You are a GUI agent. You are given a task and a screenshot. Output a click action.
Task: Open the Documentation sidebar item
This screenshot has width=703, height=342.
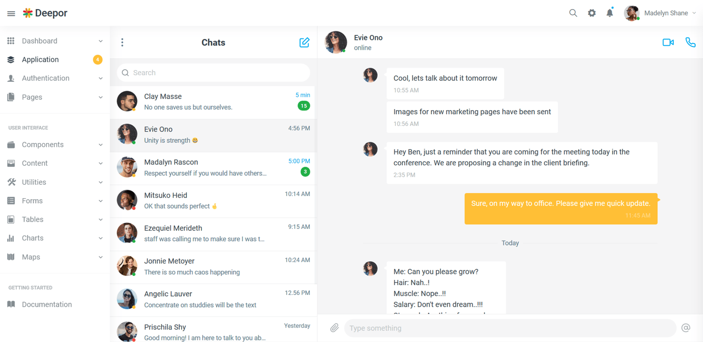tap(55, 304)
